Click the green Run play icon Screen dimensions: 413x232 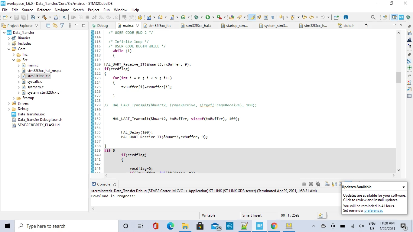coord(208,18)
